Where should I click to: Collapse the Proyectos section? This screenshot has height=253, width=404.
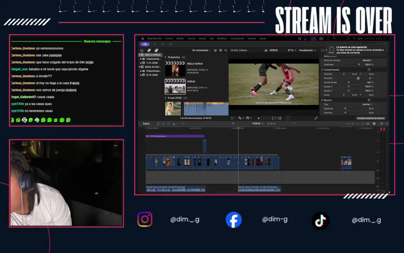(x=165, y=57)
